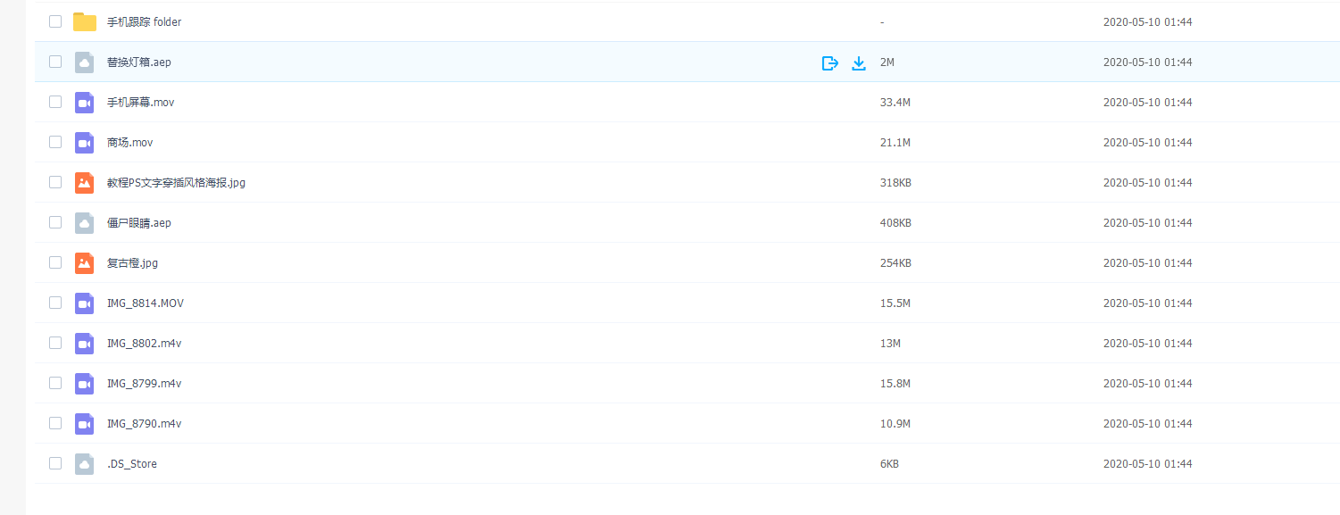Screen dimensions: 1340x515
Task: Click the 10.9M size value
Action: point(895,424)
